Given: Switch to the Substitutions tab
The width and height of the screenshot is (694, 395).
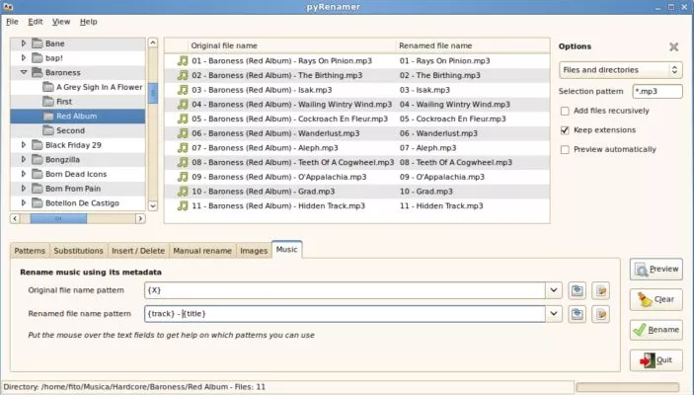Looking at the screenshot, I should click(78, 251).
